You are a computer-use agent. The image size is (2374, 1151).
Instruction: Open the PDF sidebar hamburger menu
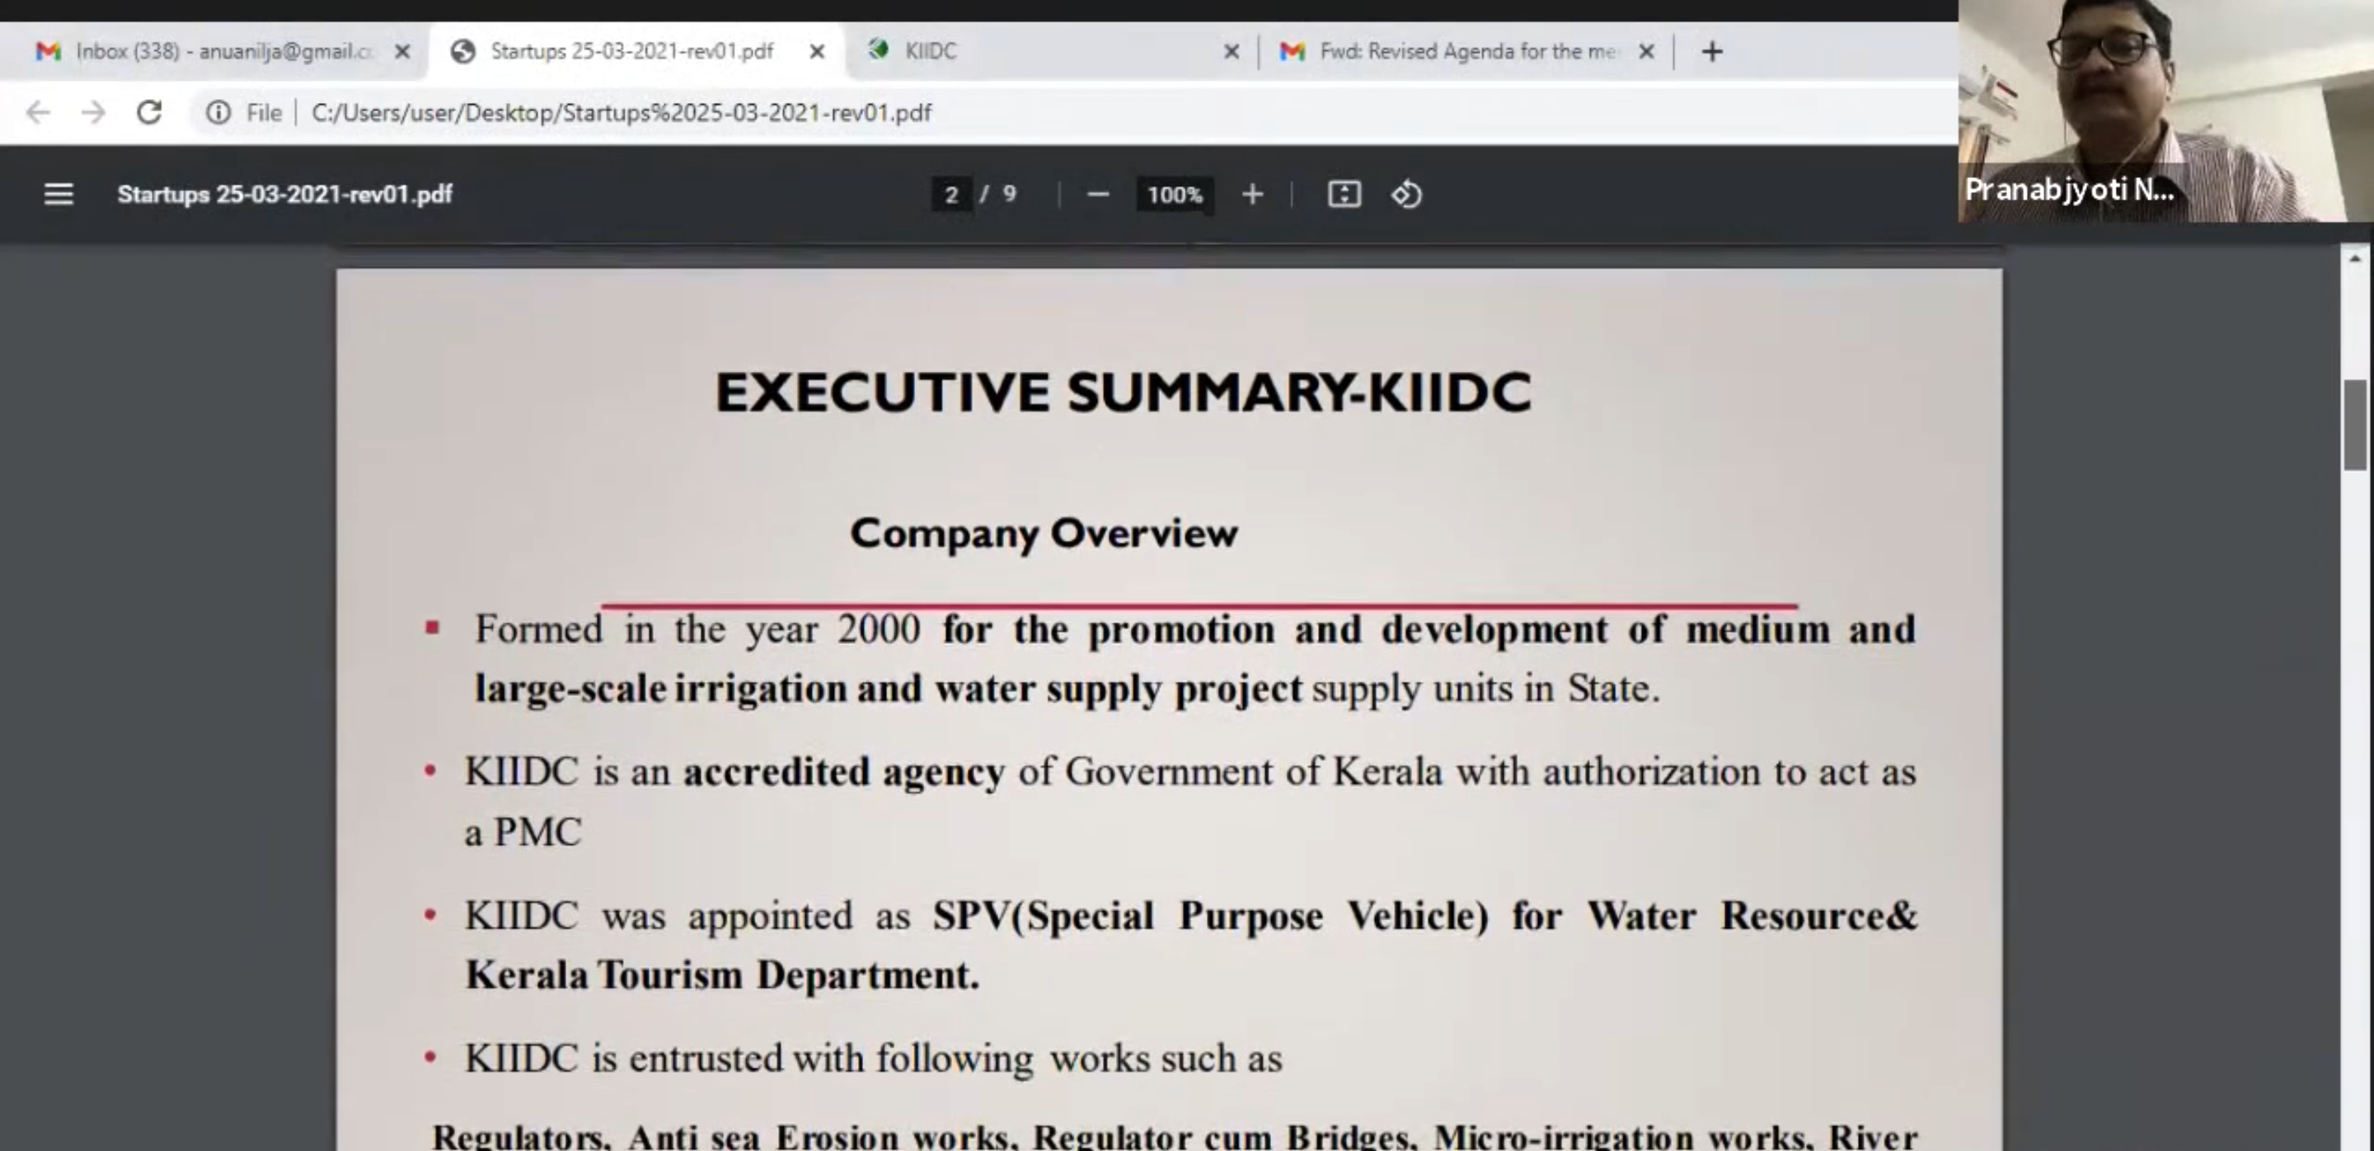click(58, 195)
